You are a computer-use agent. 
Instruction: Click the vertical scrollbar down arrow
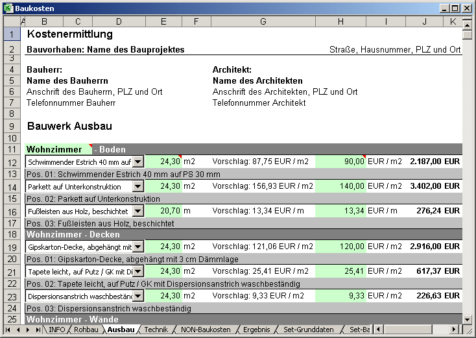467,319
